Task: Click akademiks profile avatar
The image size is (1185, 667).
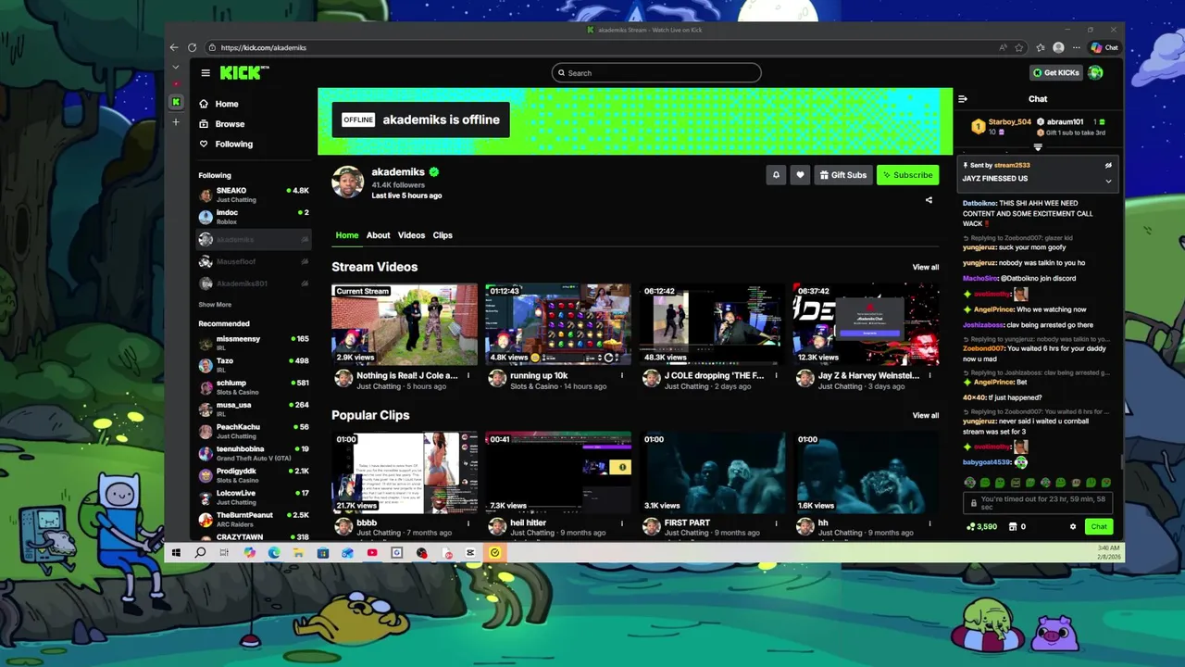Action: [348, 182]
